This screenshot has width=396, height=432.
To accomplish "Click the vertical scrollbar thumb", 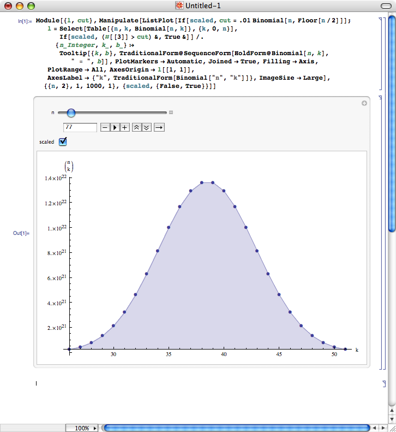I will [391, 123].
